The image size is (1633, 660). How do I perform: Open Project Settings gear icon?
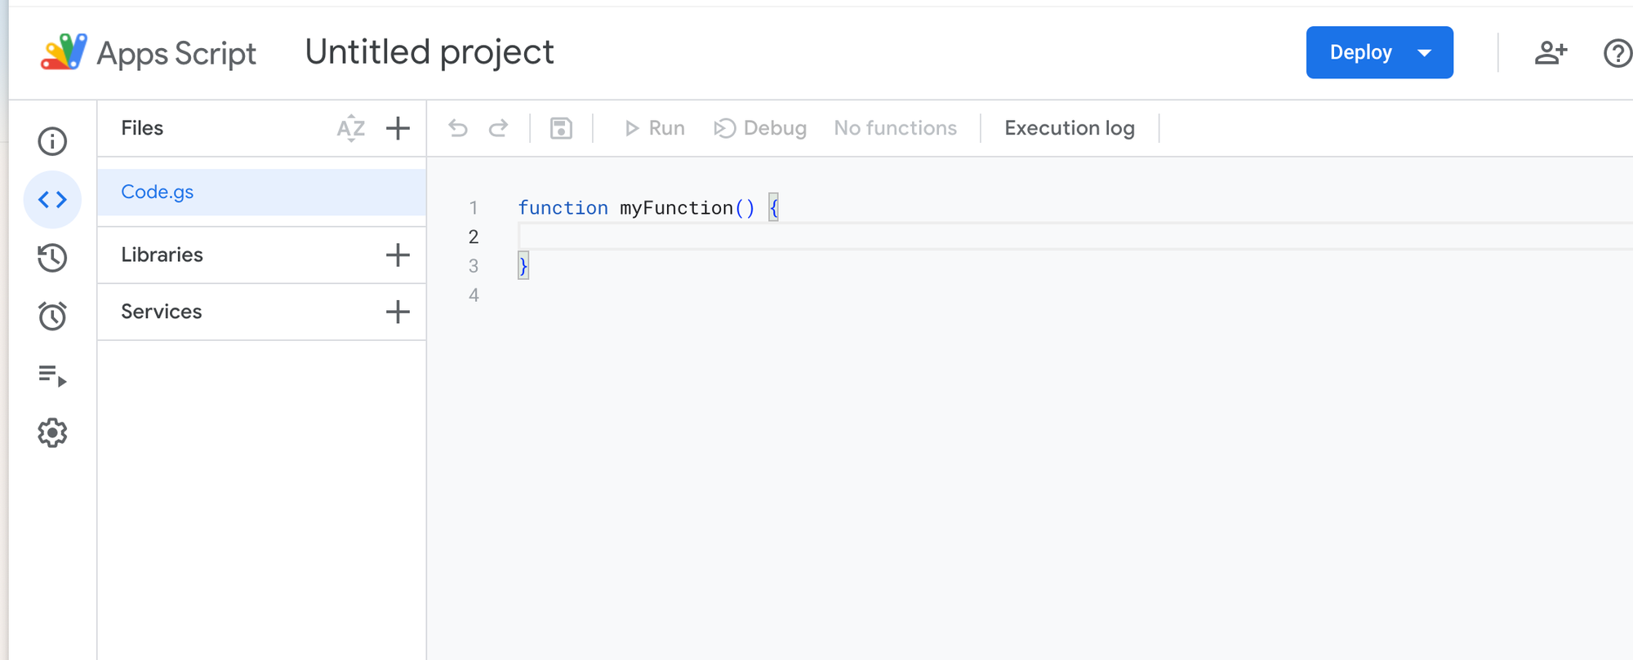(x=52, y=433)
